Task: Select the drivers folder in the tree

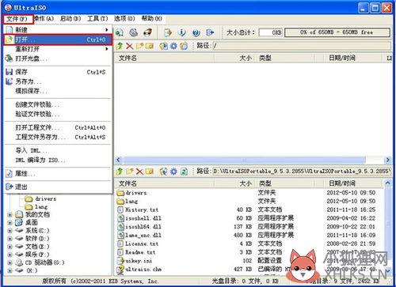Action: [x=40, y=198]
